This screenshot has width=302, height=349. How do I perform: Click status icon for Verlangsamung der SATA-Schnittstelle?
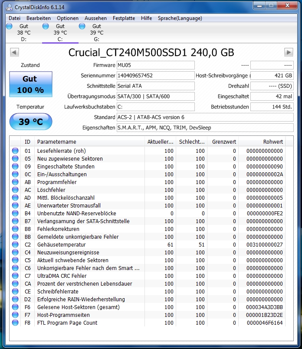pyautogui.click(x=15, y=221)
